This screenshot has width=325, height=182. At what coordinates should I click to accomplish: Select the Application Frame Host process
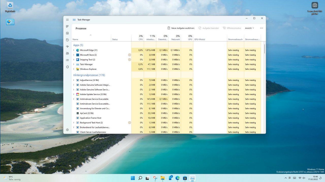coord(166,118)
